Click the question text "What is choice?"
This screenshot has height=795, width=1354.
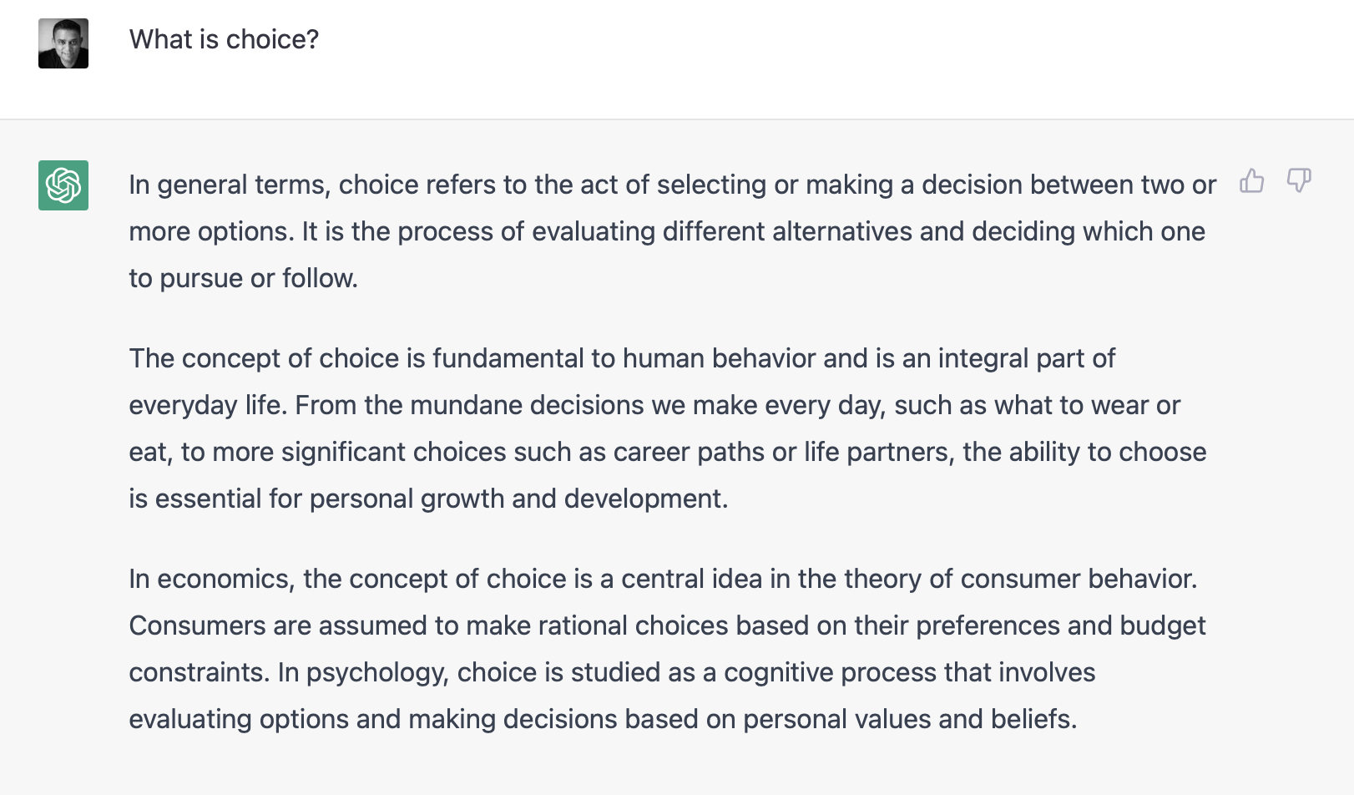[x=224, y=39]
